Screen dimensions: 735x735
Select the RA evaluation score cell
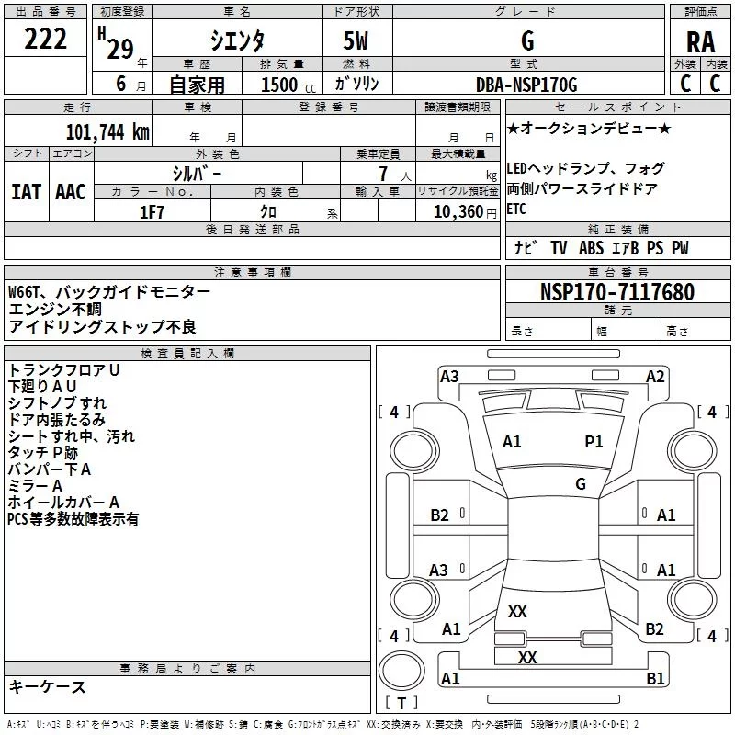click(x=700, y=42)
